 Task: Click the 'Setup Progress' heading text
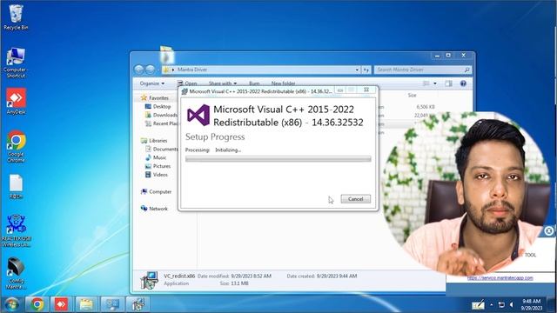tap(215, 137)
